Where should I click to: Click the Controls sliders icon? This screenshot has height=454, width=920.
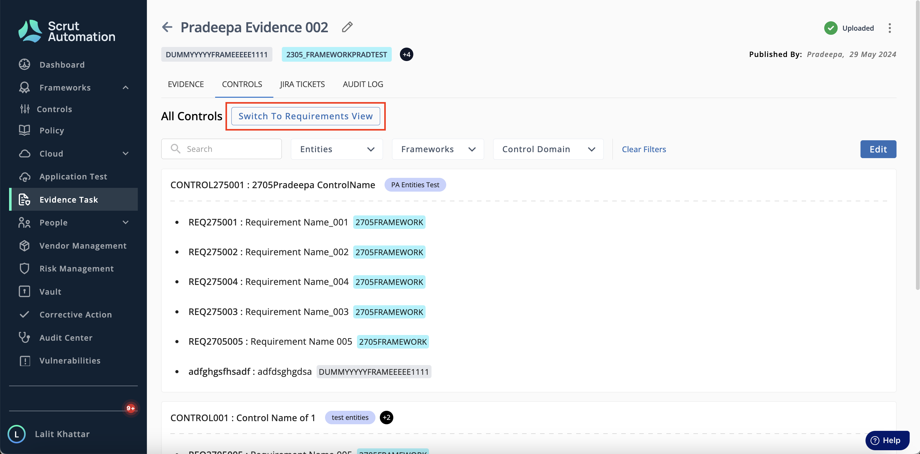(25, 109)
